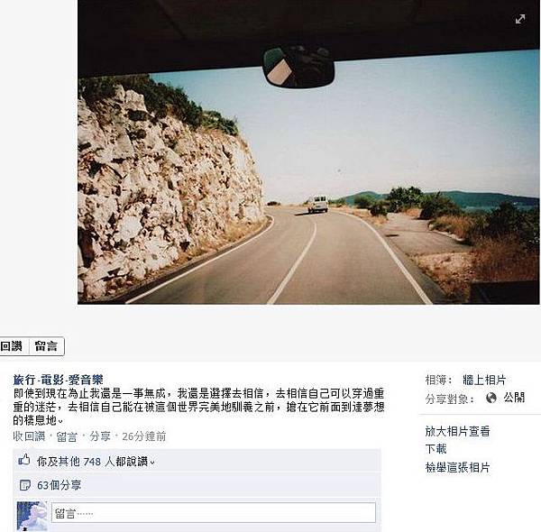Open the 旅行‧電影‧愛音樂 page link
Image resolution: width=541 pixels, height=532 pixels.
(59, 380)
